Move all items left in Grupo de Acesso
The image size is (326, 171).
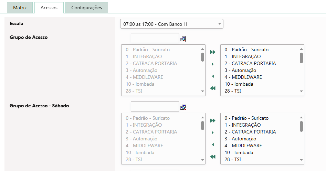tap(213, 88)
